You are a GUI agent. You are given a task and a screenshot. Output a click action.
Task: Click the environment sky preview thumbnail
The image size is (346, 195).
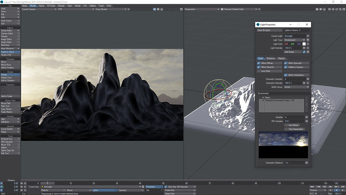[283, 145]
